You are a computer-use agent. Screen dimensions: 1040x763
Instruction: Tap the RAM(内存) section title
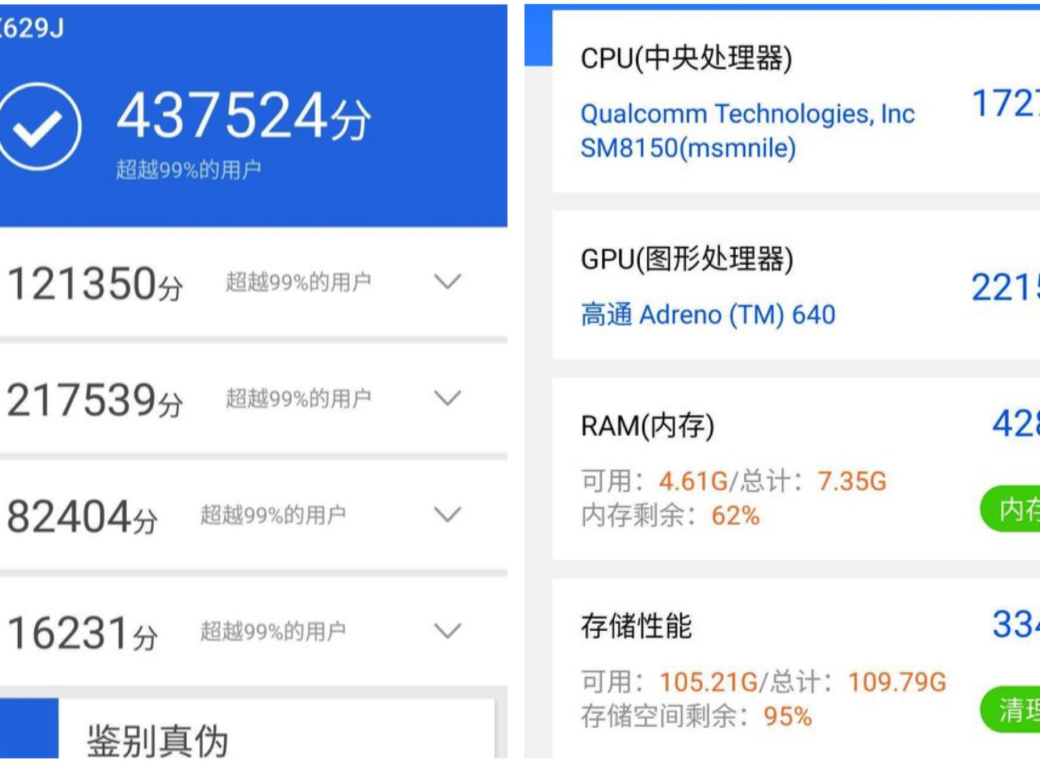point(647,425)
